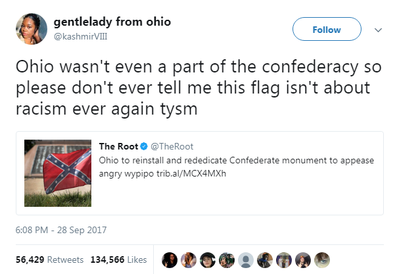Viewport: 397px width, 274px height.
Task: Select the third liker avatar wearing a cap
Action: click(206, 260)
